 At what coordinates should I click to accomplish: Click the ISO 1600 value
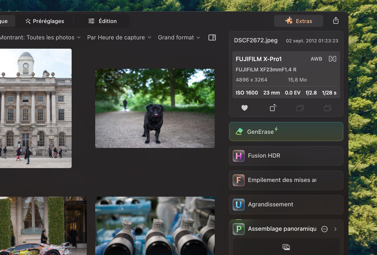point(247,93)
